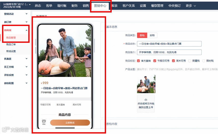Click preview subtitle 开学季特惠，仅限100份

[57, 92]
